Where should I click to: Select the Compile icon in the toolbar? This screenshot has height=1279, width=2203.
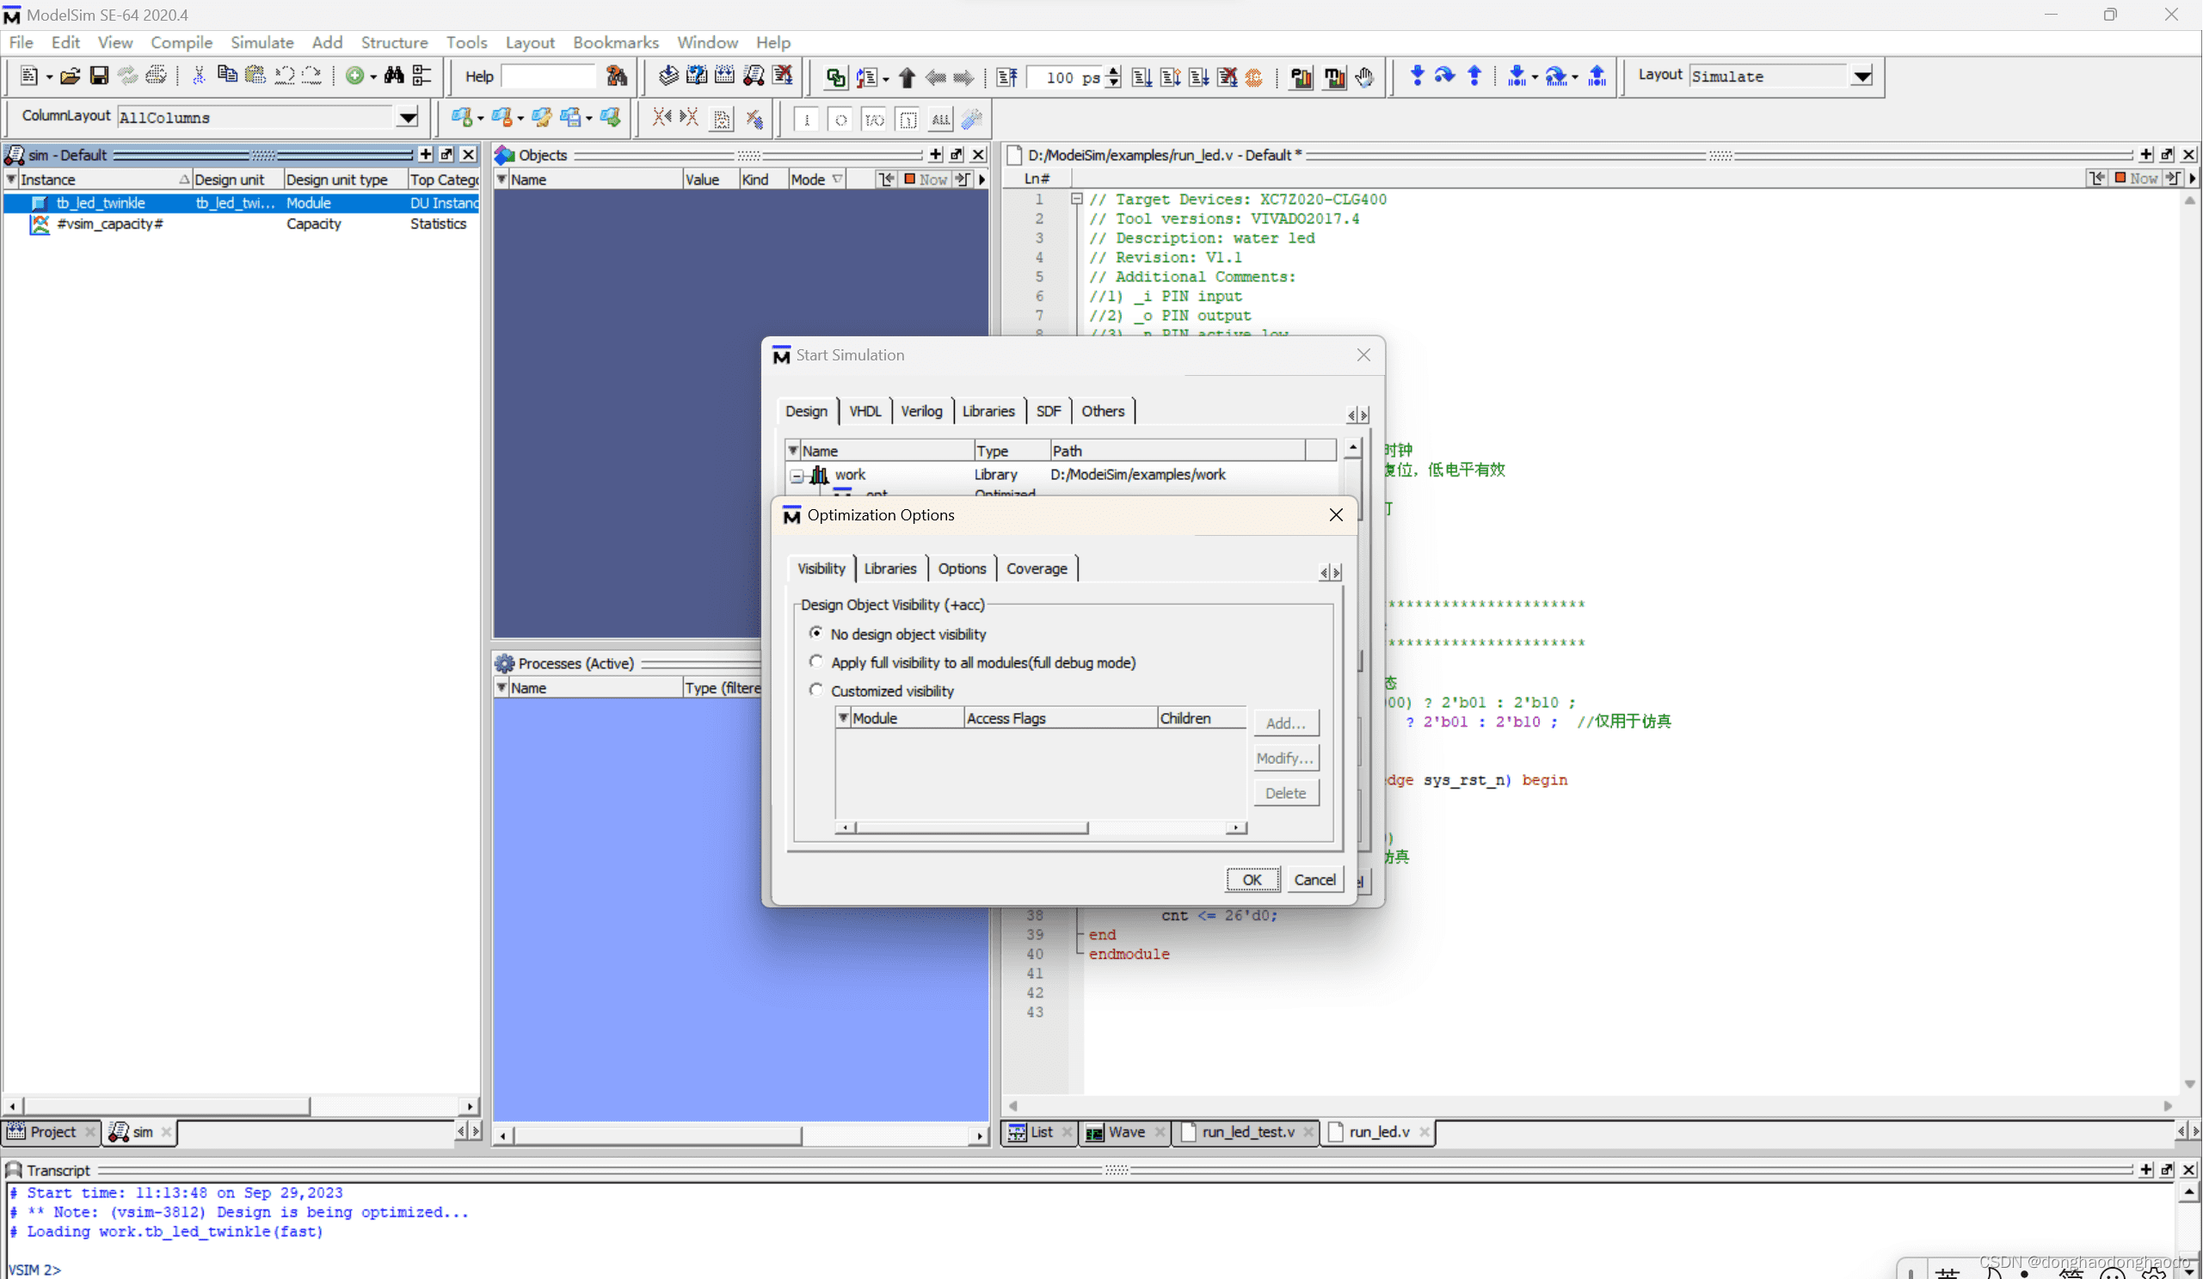pyautogui.click(x=668, y=76)
